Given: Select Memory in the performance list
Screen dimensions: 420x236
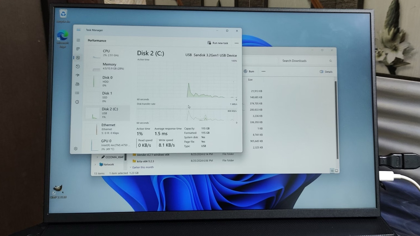Looking at the screenshot, I should pyautogui.click(x=108, y=67).
